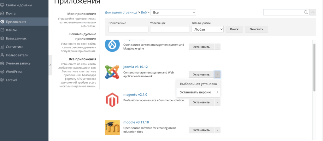The image size is (323, 141).
Task: Collapse the left sidebar with arrow handle
Action: [50, 65]
